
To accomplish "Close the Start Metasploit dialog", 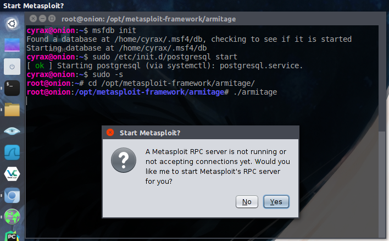I will 110,133.
